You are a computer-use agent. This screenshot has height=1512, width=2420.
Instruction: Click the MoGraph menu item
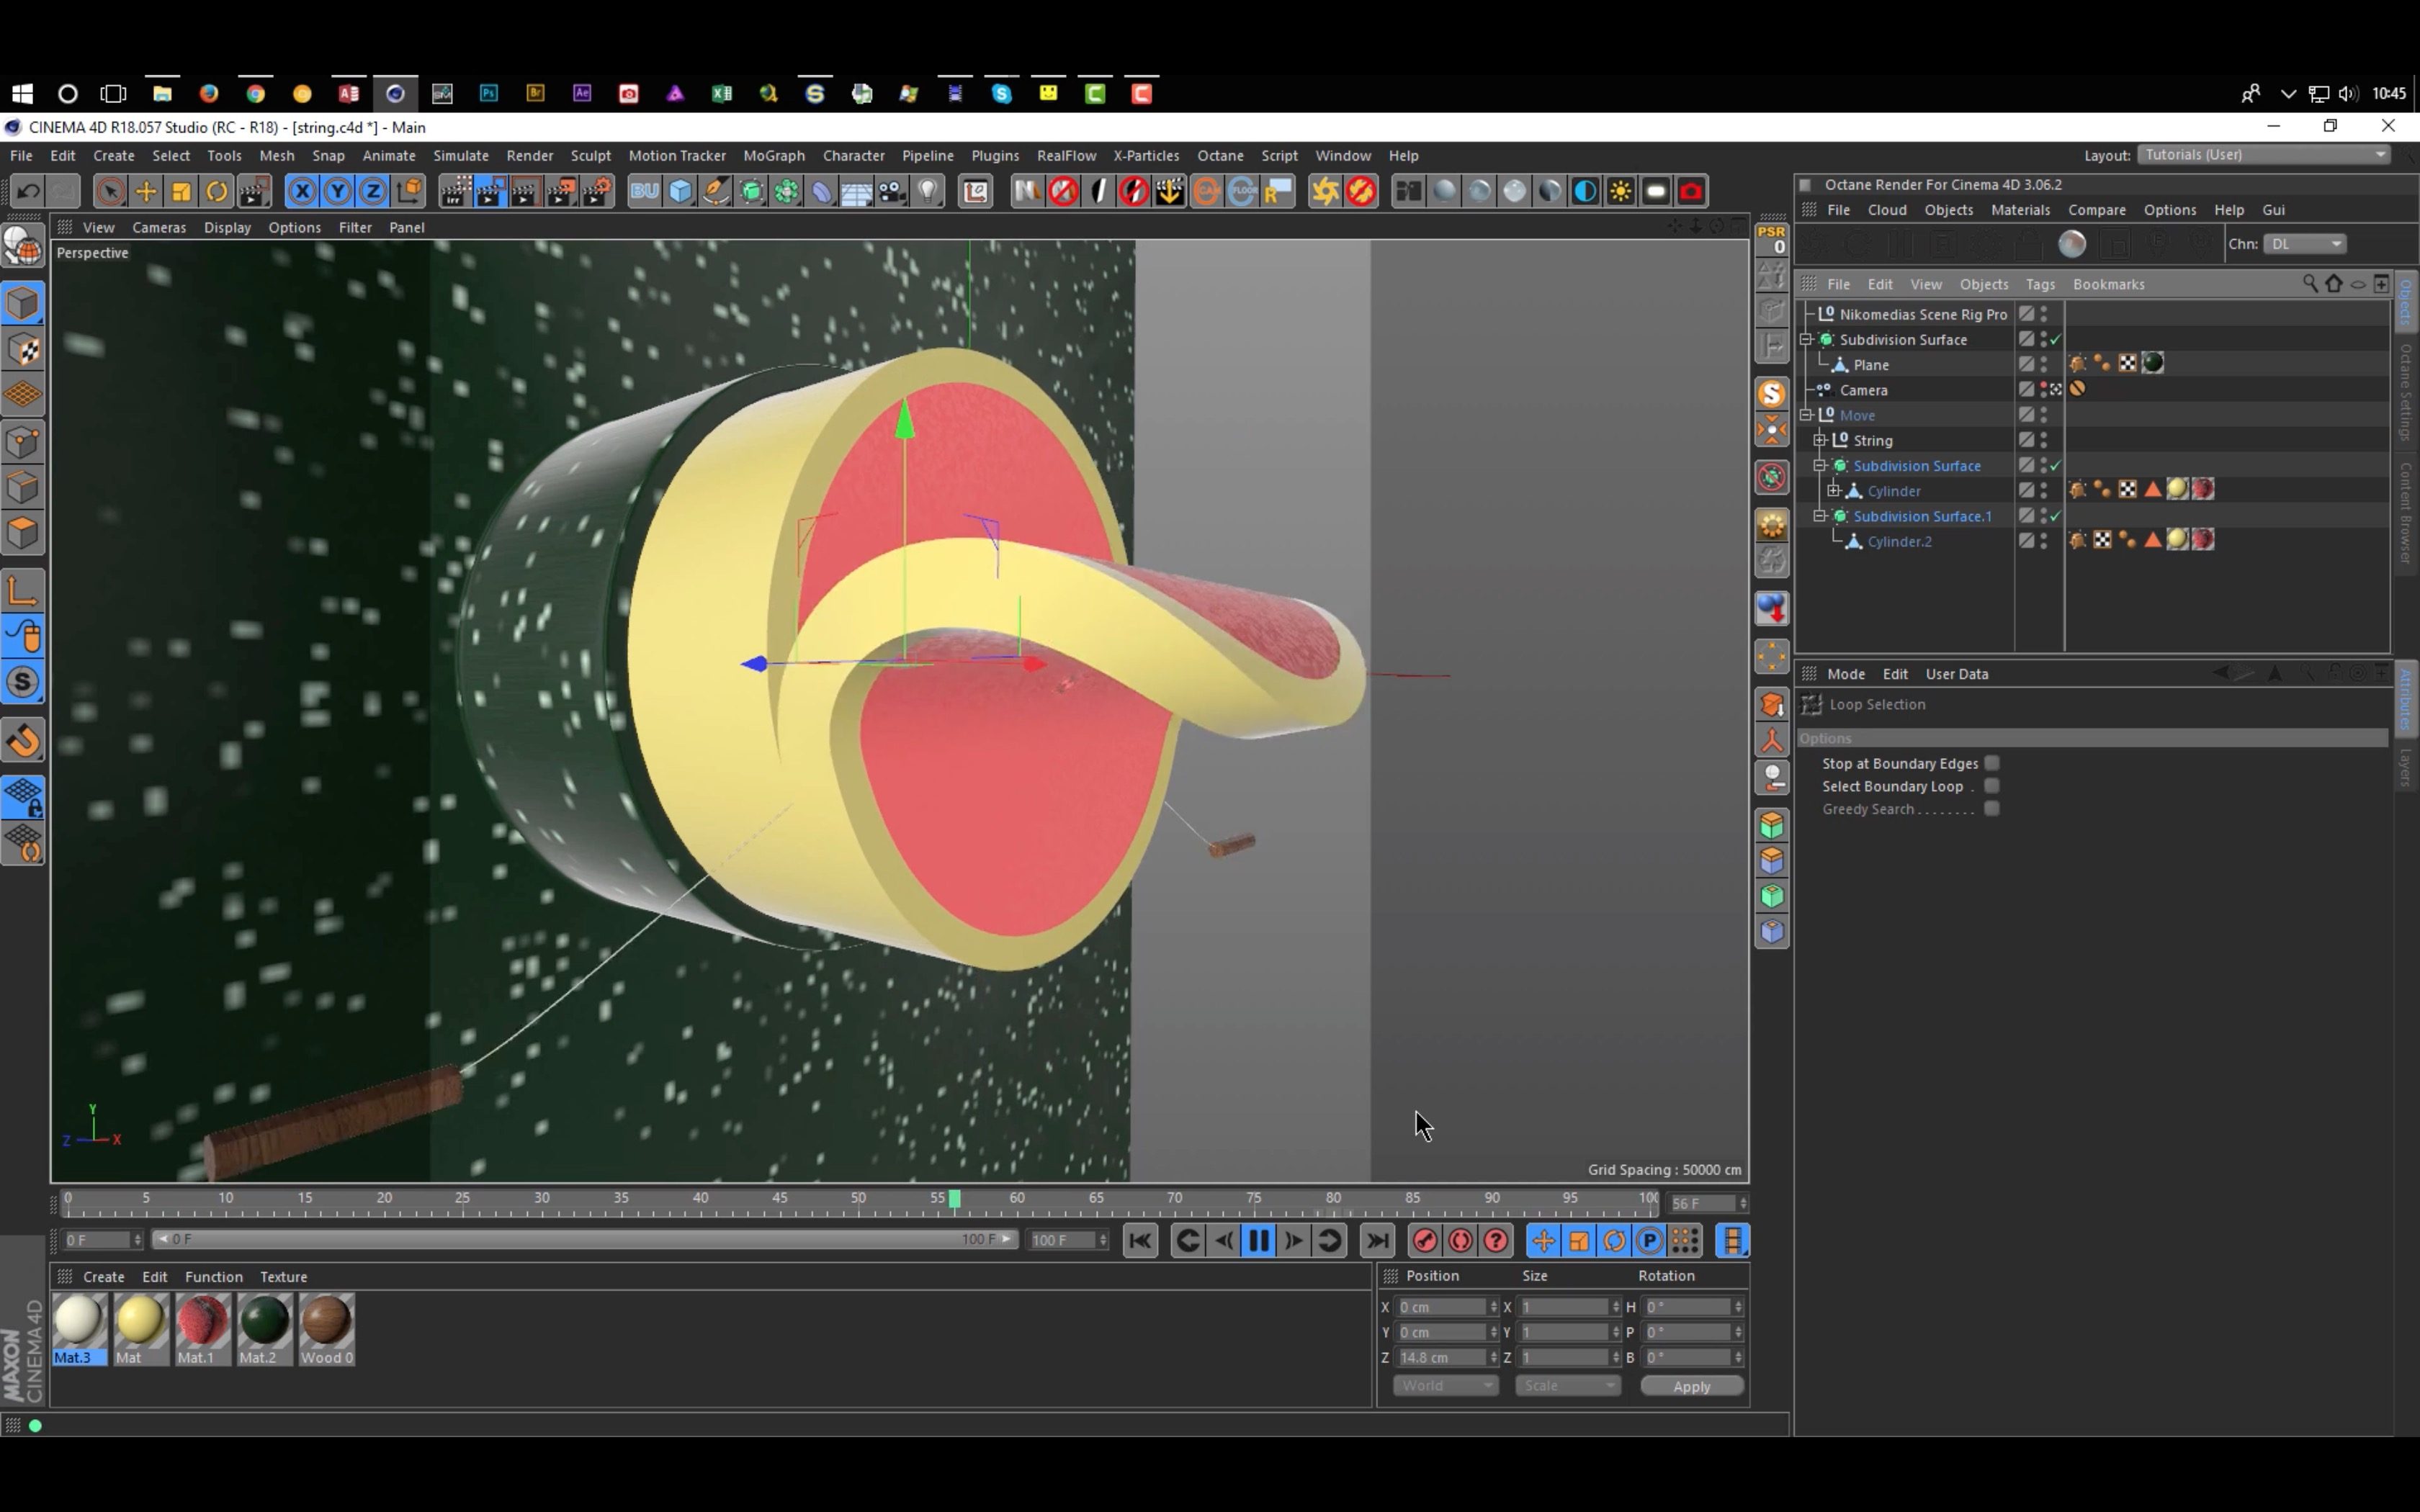coord(774,155)
